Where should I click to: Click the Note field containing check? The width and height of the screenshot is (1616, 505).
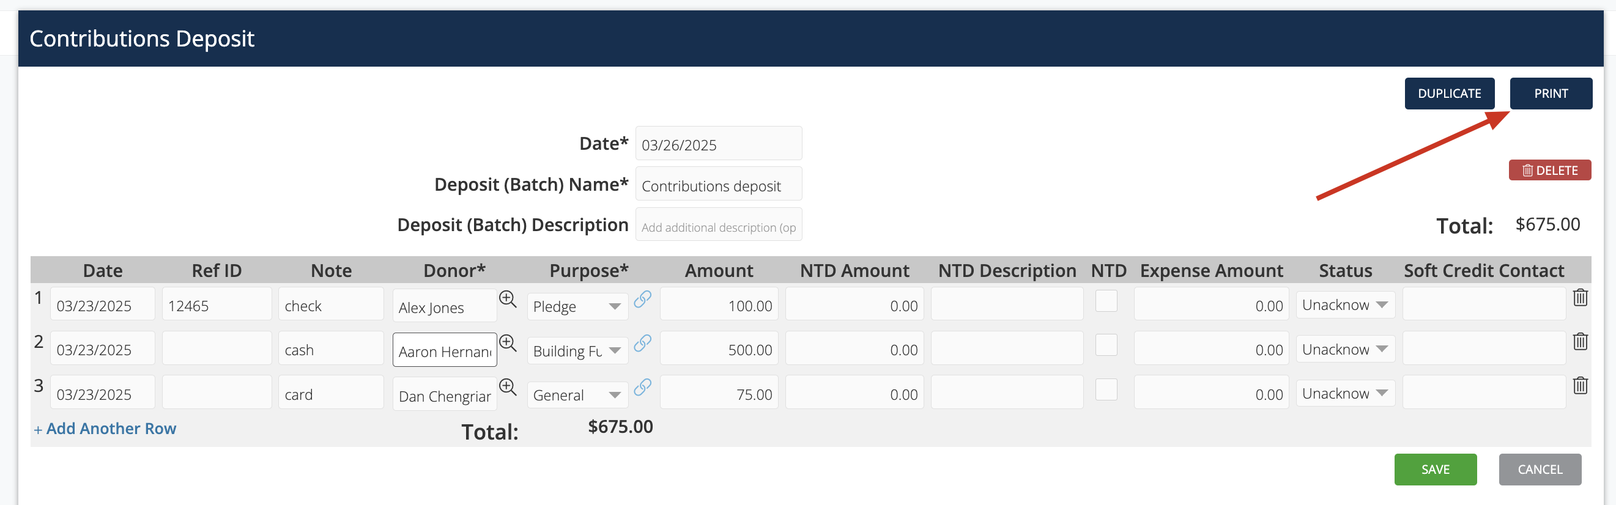331,304
